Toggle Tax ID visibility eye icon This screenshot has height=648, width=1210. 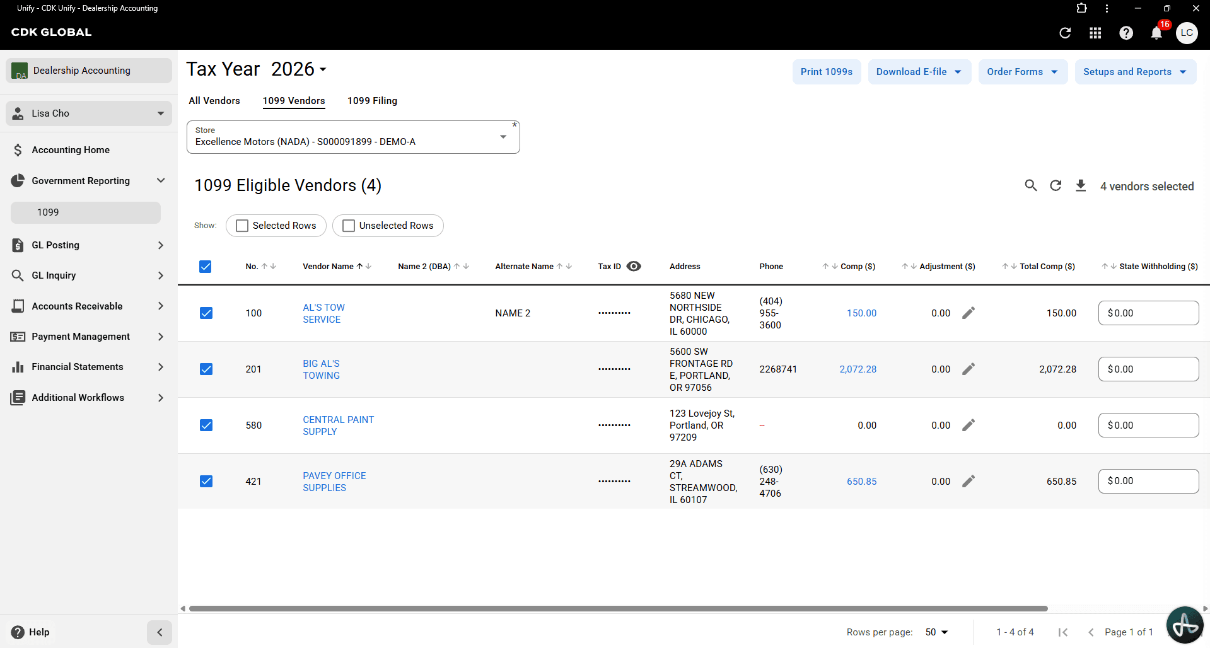click(634, 266)
